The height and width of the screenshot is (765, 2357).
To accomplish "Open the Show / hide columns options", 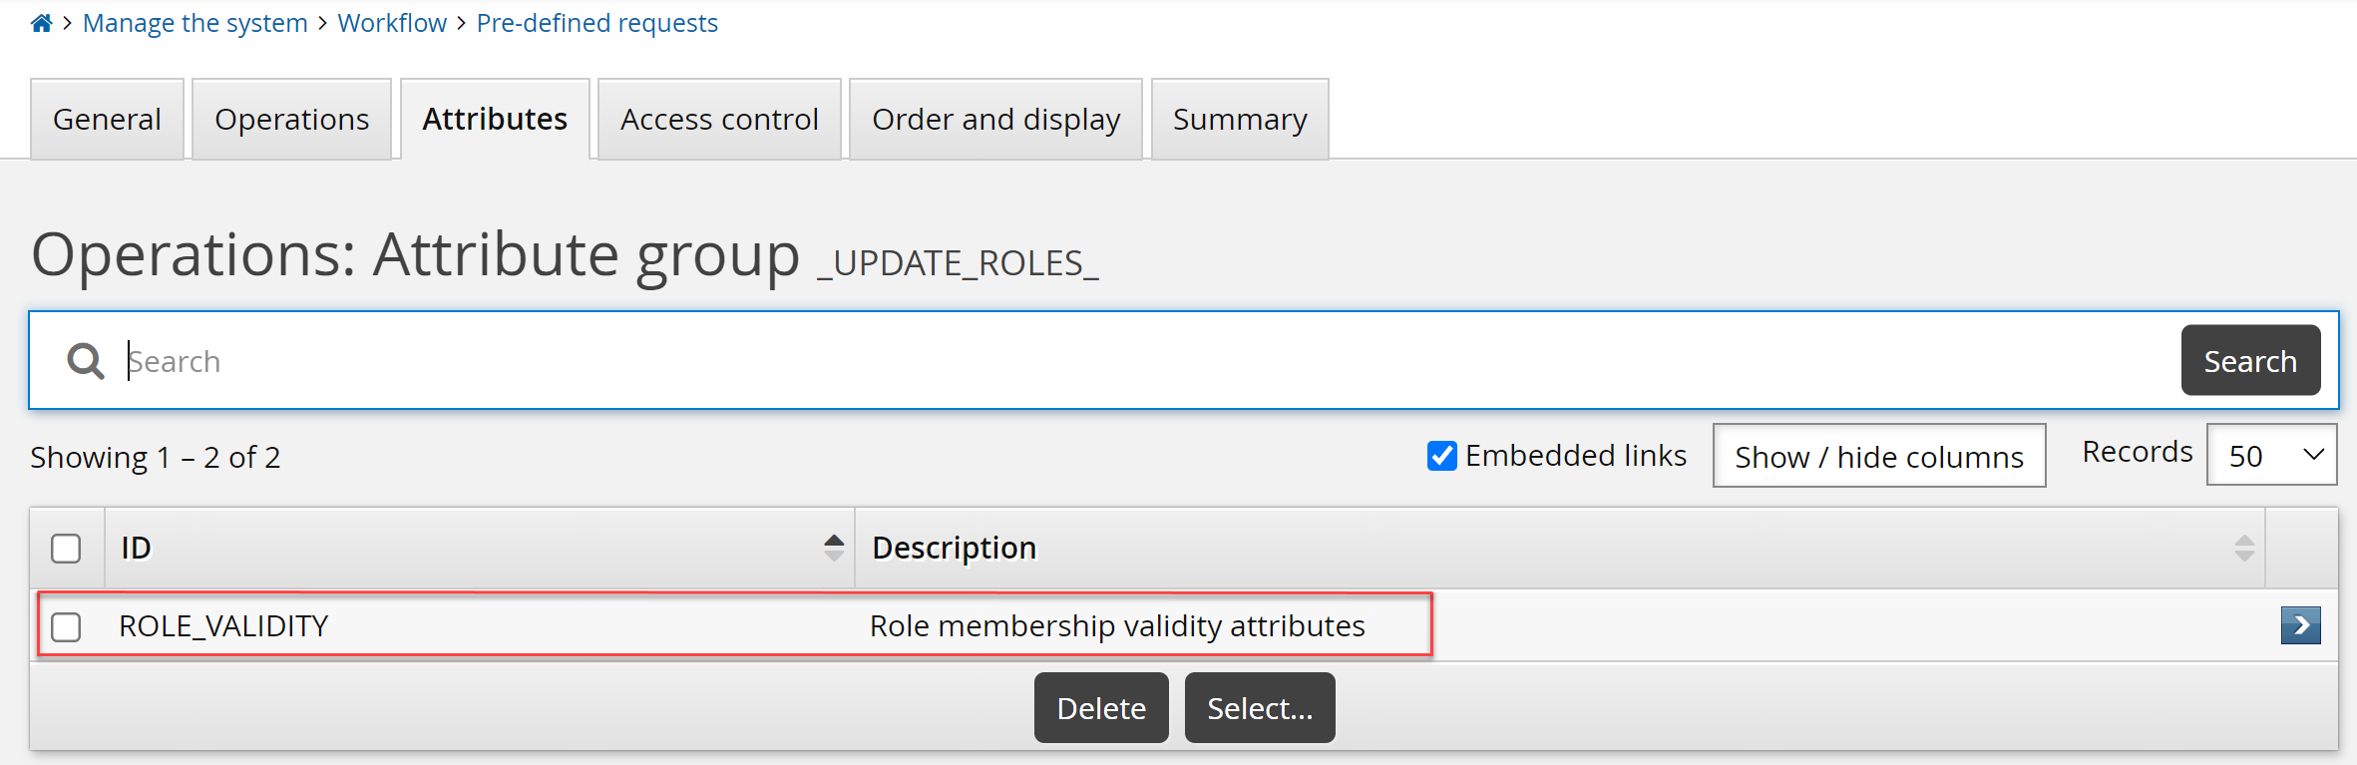I will coord(1878,456).
